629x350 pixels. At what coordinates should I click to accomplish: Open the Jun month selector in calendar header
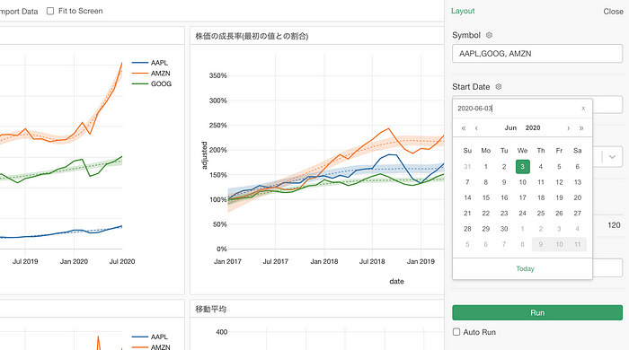510,127
